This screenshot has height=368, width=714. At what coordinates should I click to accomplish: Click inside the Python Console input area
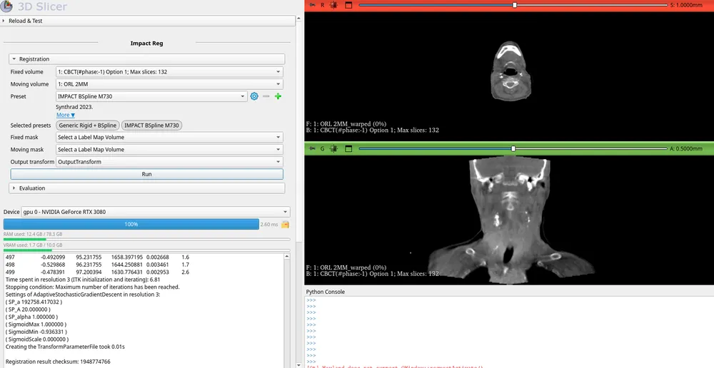509,331
